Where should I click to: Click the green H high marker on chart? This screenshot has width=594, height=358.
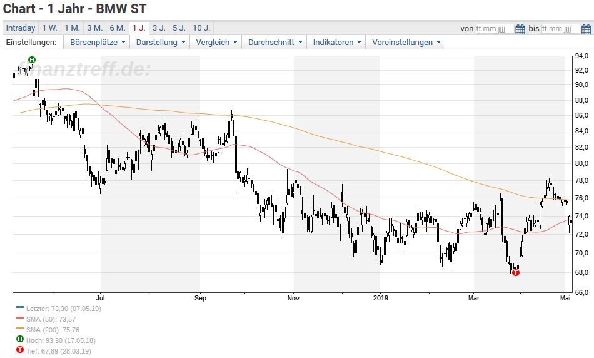point(32,59)
